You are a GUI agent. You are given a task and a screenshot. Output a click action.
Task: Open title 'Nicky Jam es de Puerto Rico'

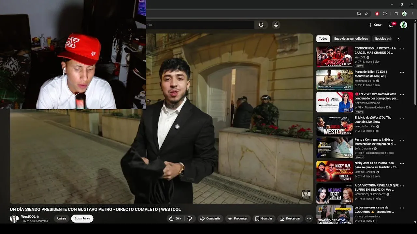(377, 165)
